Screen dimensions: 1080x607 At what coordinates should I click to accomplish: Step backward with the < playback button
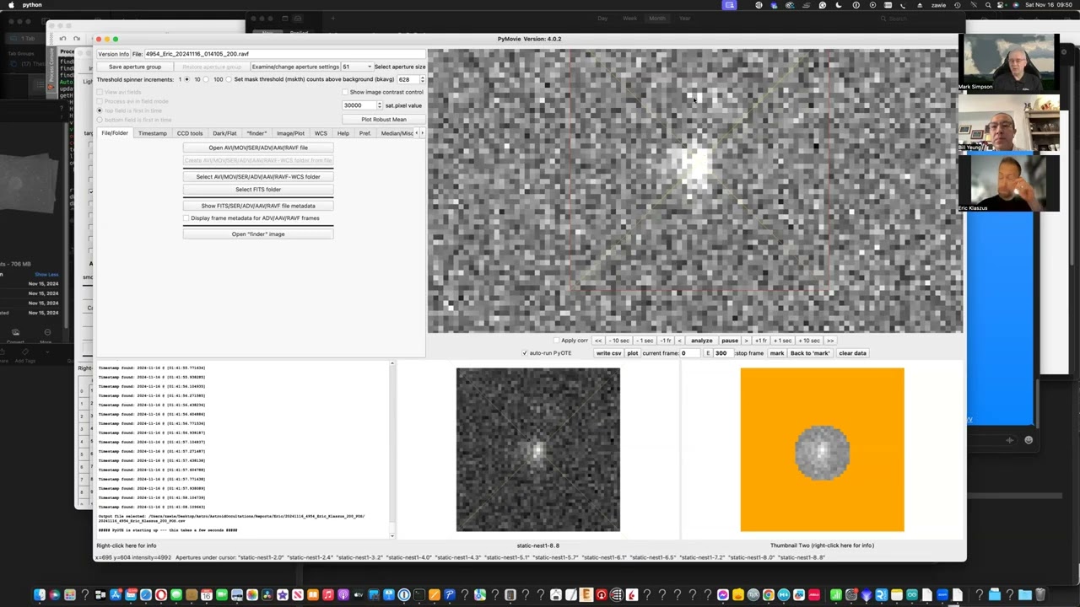click(x=679, y=341)
